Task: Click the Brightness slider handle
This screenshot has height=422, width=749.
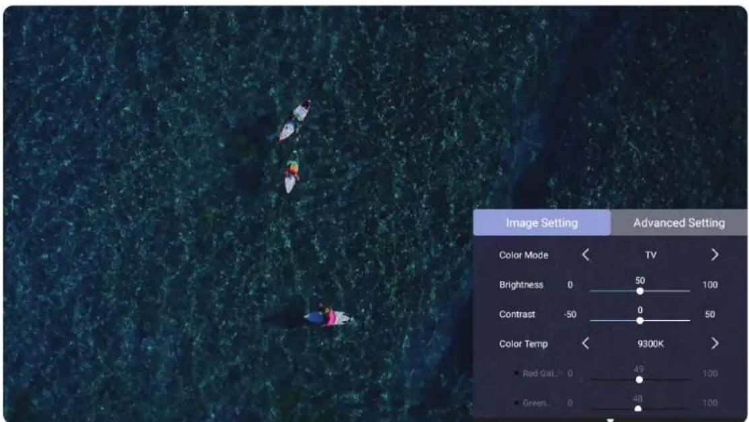Action: pos(640,291)
